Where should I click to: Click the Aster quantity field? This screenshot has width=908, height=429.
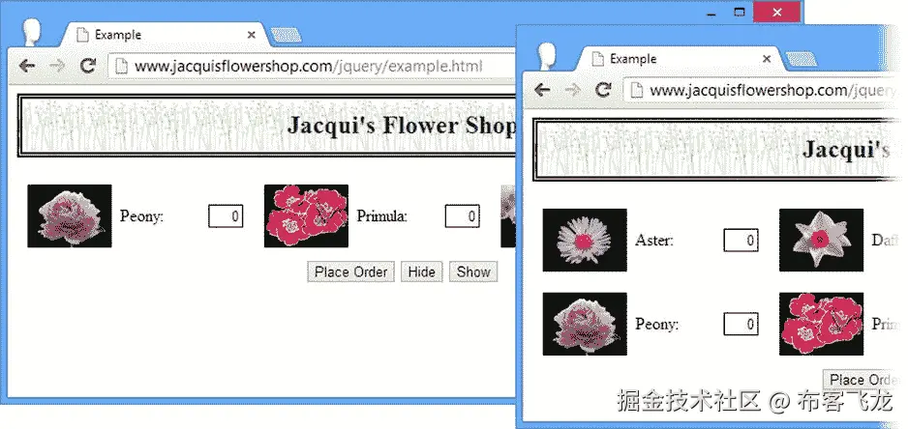point(741,241)
